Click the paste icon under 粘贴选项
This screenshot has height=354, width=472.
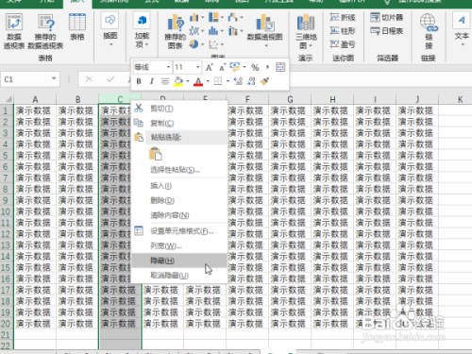pyautogui.click(x=156, y=154)
